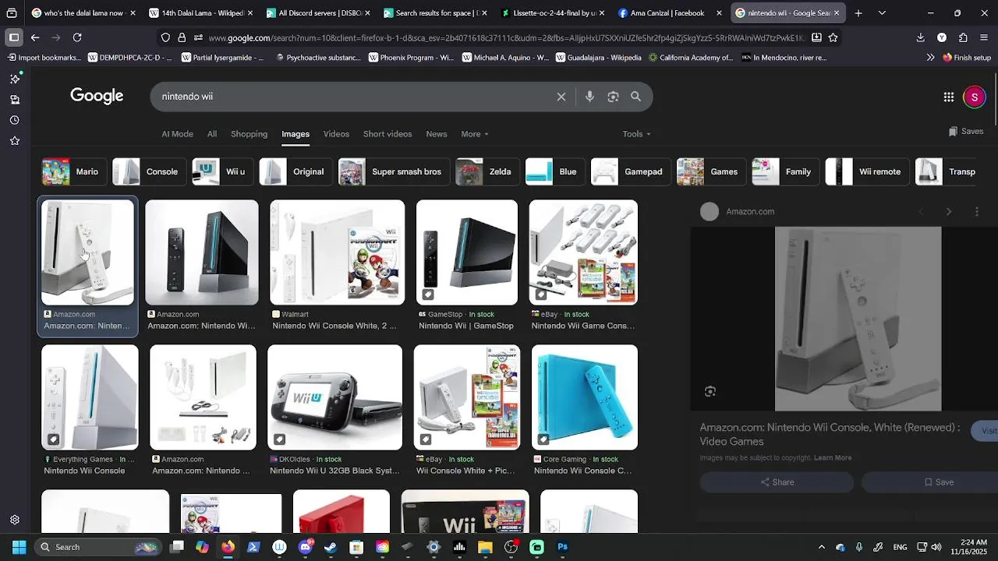The image size is (998, 561).
Task: Open the Google apps grid
Action: pos(948,97)
